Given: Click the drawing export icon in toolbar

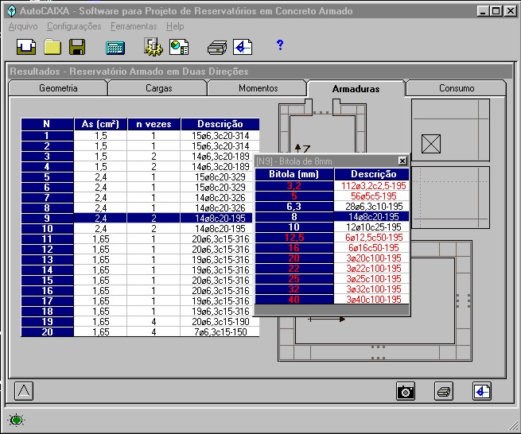Looking at the screenshot, I should click(x=243, y=47).
